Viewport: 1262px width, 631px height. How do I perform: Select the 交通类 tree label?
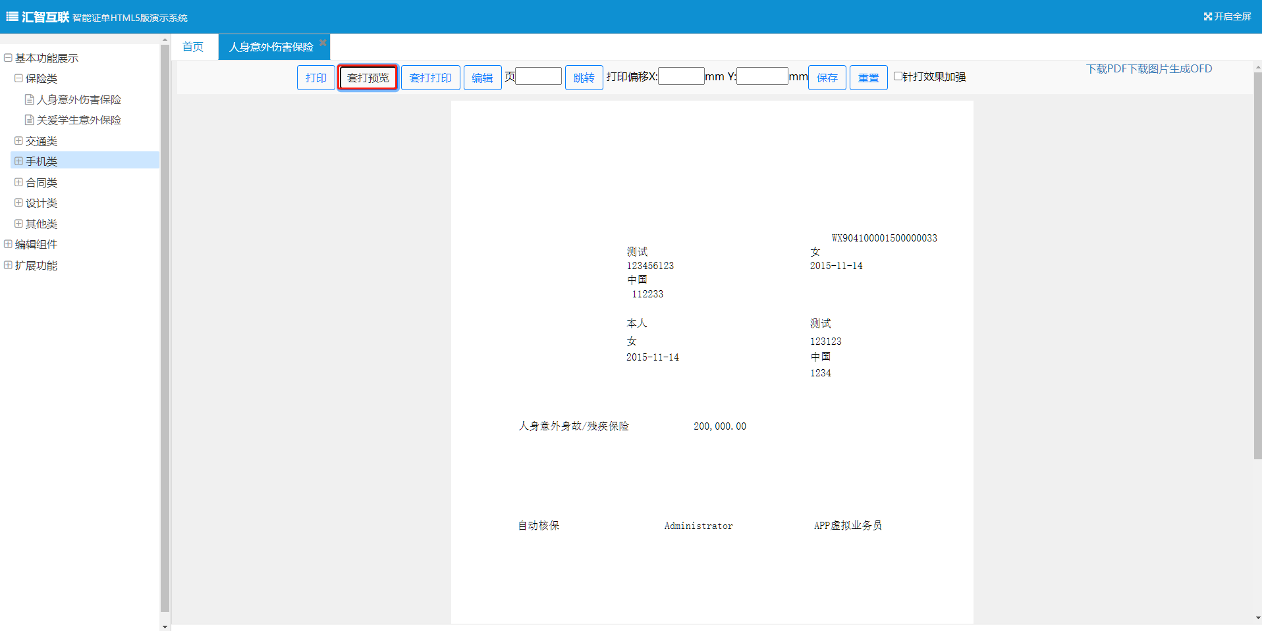pos(41,141)
